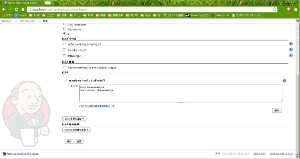Open the Steam へようこそ bookmark

tap(197, 15)
